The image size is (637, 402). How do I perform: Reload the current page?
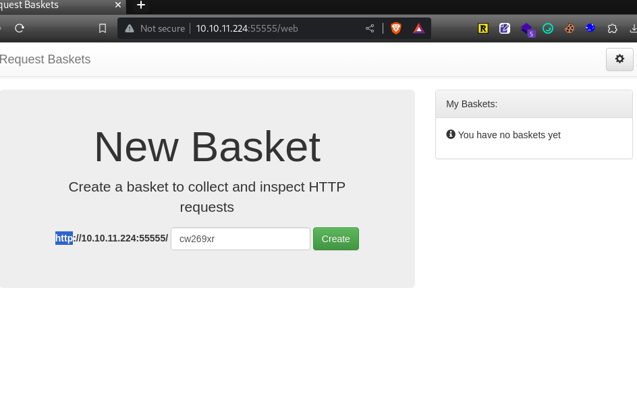click(x=20, y=28)
